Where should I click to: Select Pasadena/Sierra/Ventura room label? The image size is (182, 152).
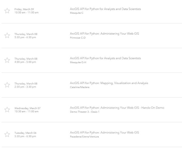pos(84,137)
